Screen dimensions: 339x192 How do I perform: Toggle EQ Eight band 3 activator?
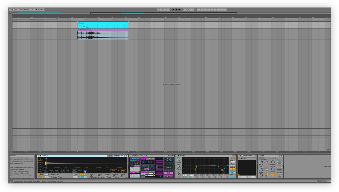click(196, 177)
